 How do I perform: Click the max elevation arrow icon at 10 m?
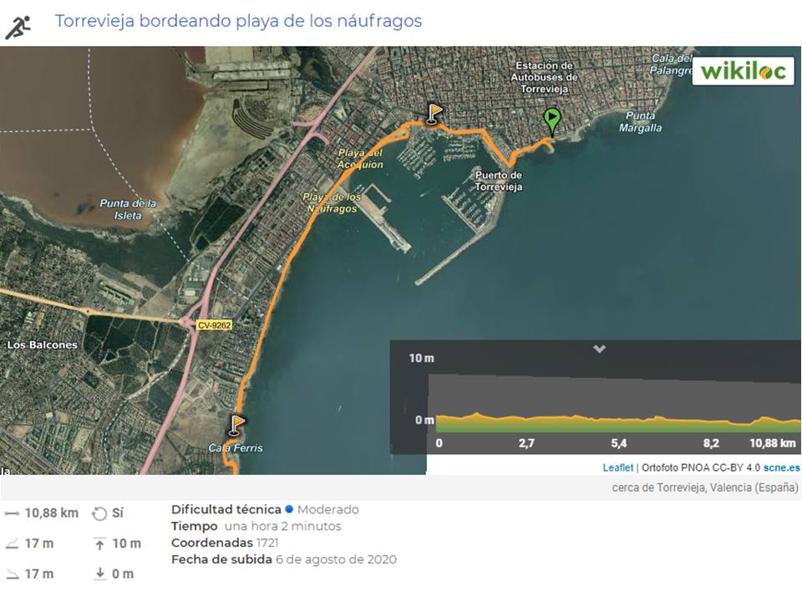(99, 544)
